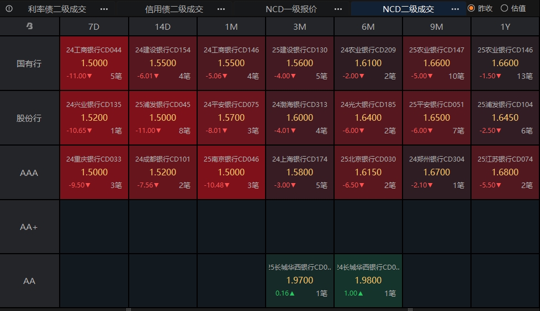
Task: Open the 24重庆银行CD033 cell
Action: pyautogui.click(x=94, y=173)
